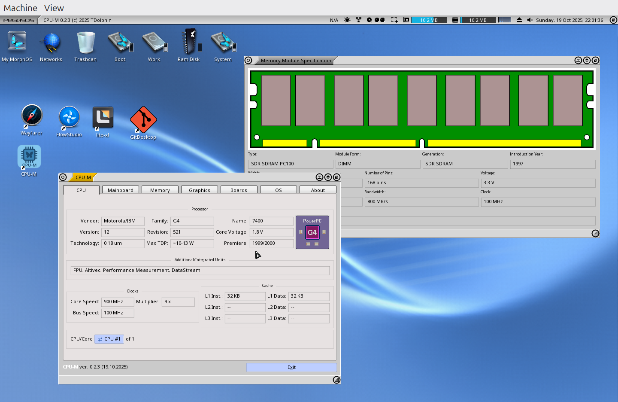Switch to the Graphics tab
Image resolution: width=618 pixels, height=402 pixels.
pos(200,190)
